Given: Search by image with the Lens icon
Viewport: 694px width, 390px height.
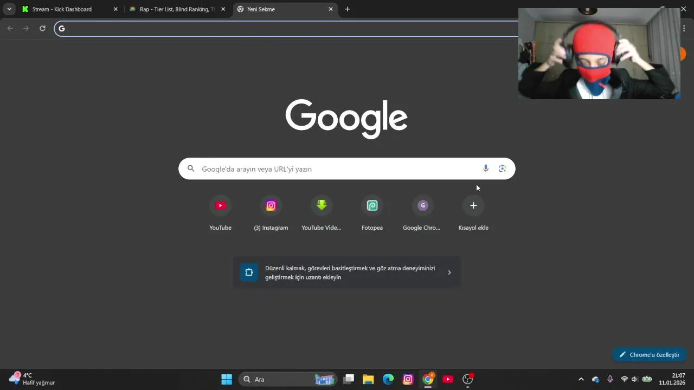Looking at the screenshot, I should (502, 168).
